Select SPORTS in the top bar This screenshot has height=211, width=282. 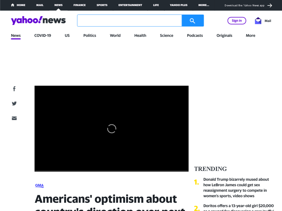[102, 5]
